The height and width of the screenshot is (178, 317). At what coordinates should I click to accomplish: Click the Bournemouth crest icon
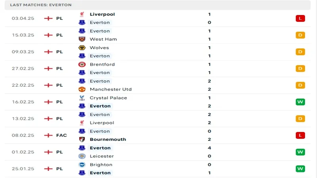[82, 140]
